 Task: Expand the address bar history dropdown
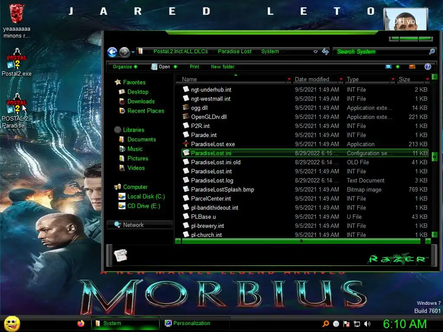tap(315, 52)
